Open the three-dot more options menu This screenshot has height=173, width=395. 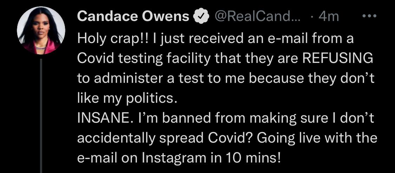pyautogui.click(x=369, y=16)
